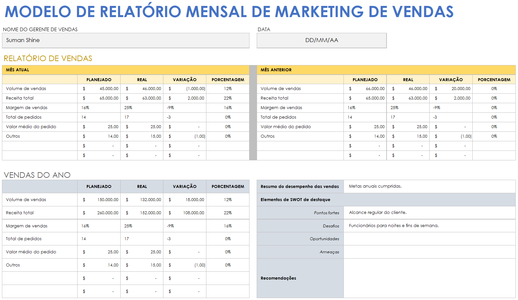Click real value 132.000,00 in Vendas do Ano

tap(142, 200)
